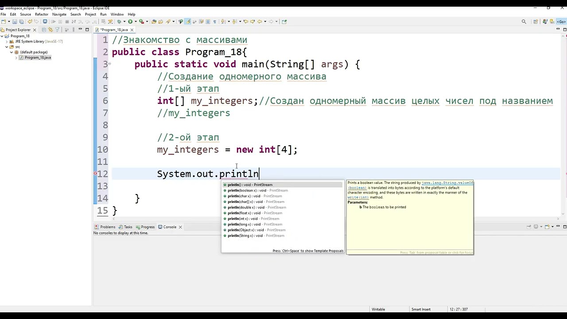Click the Smart Insert status bar field

pos(421,309)
